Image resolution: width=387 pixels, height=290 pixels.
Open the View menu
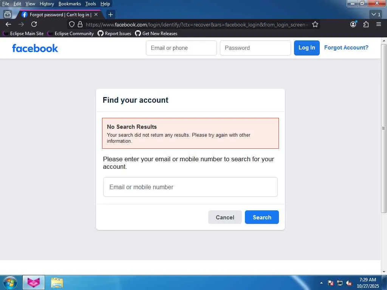click(x=30, y=4)
